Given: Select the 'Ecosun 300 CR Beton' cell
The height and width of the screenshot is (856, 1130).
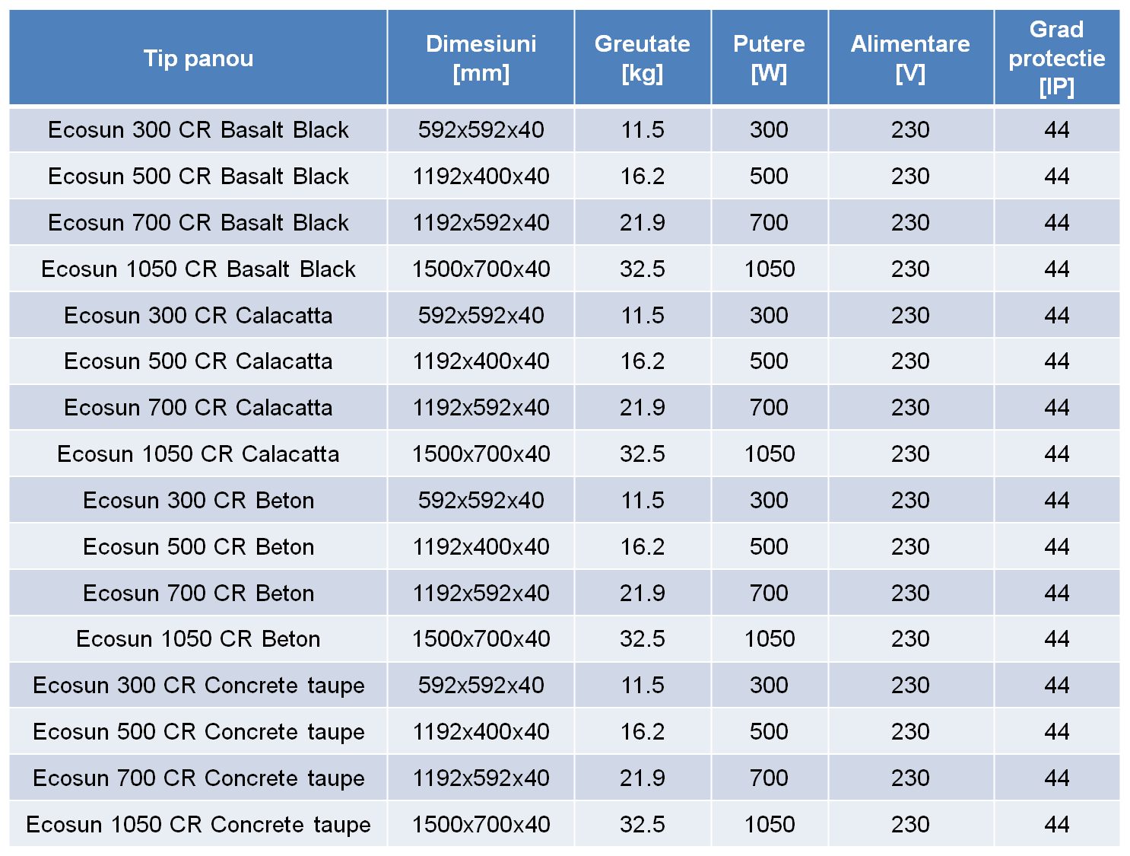Looking at the screenshot, I should 198,501.
